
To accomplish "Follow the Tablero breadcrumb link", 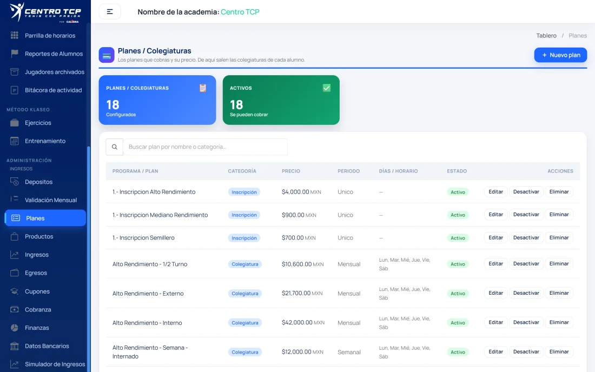I will click(x=546, y=35).
